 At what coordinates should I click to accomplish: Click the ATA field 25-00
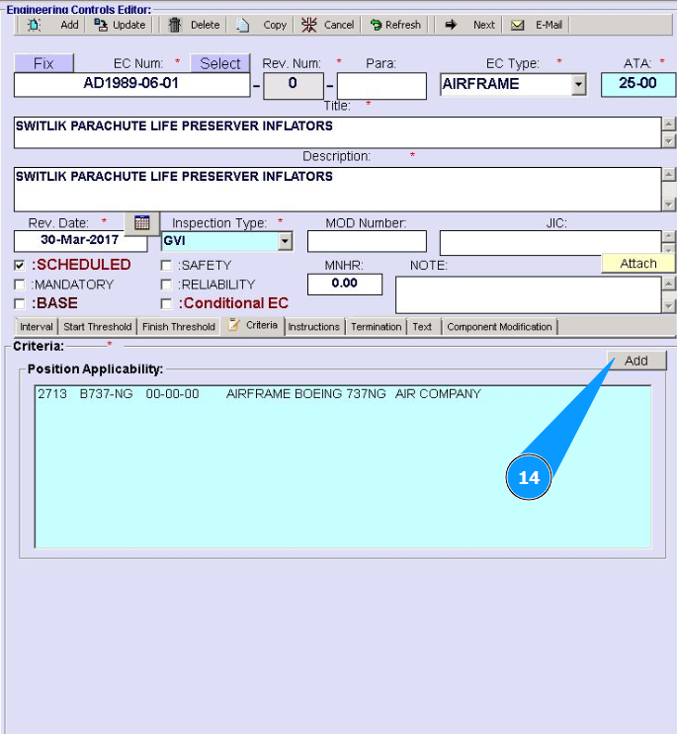pyautogui.click(x=638, y=85)
